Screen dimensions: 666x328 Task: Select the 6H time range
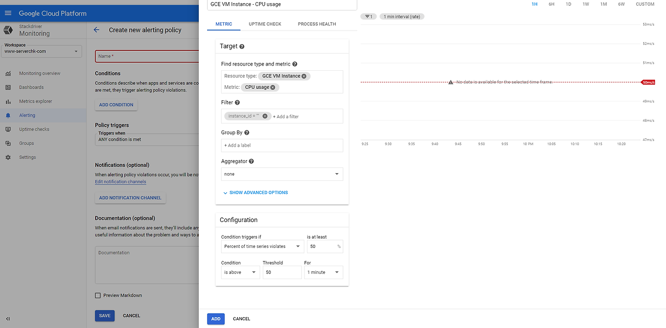coord(552,4)
